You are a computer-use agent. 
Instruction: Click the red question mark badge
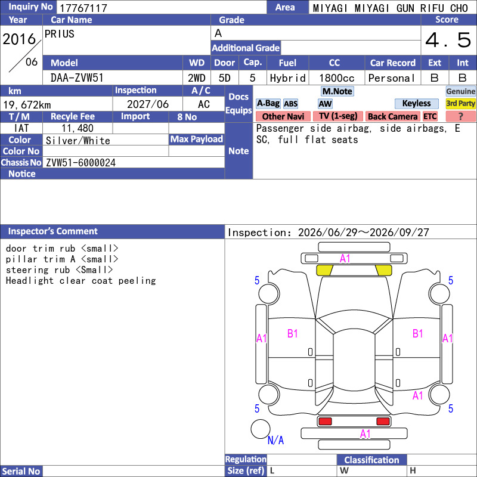460,116
